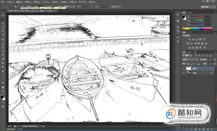Enable the pixel layer filter
Image resolution: width=217 pixels, height=131 pixels.
pos(196,55)
